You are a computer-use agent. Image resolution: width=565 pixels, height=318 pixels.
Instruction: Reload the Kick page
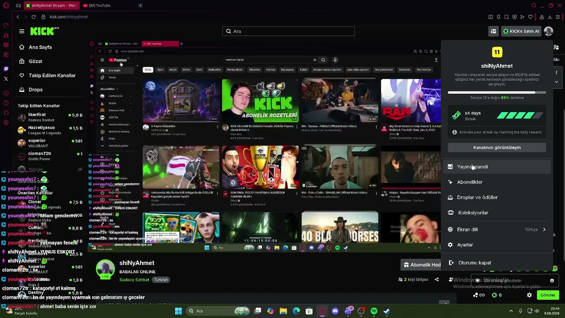[34, 17]
